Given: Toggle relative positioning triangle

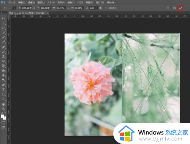Looking at the screenshot, I should coord(34,8).
